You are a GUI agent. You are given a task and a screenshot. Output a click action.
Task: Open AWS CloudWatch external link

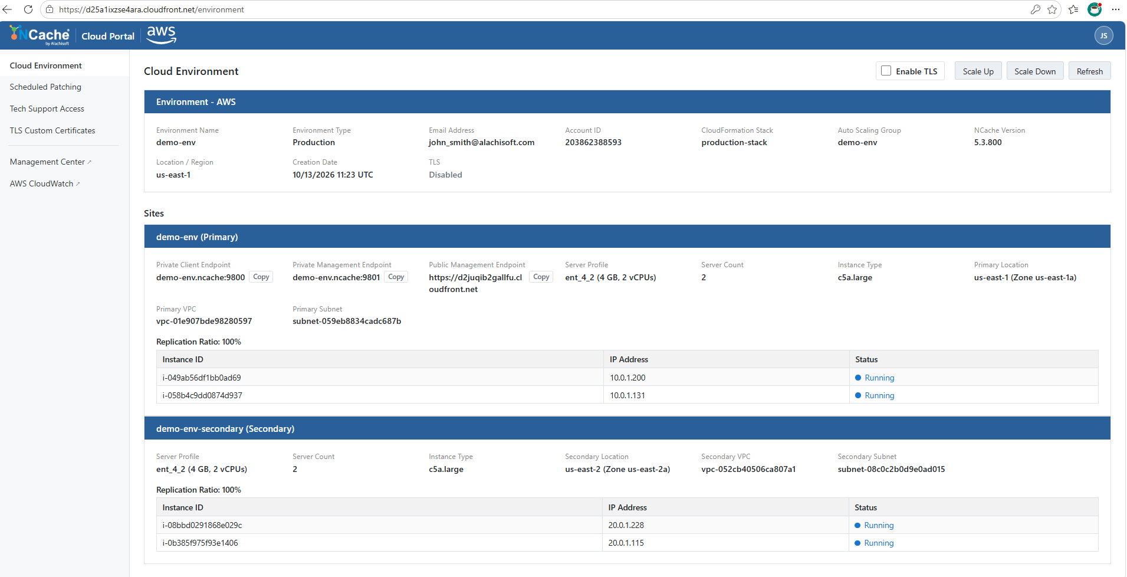[x=45, y=183]
